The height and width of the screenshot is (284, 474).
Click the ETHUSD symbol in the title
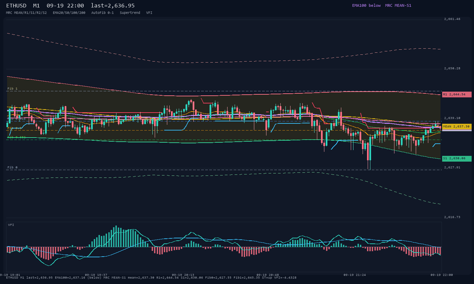coord(16,6)
